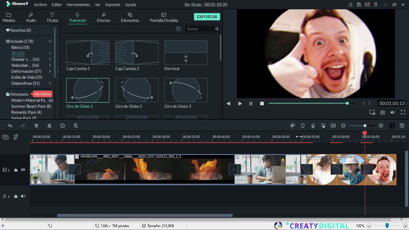The height and width of the screenshot is (230, 409).
Task: Expand the 3D (21) arrow
Action: tap(50, 53)
